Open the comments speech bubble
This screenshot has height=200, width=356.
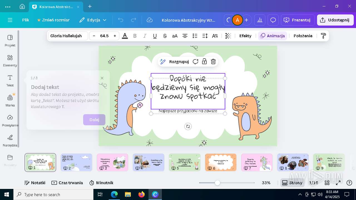273,20
